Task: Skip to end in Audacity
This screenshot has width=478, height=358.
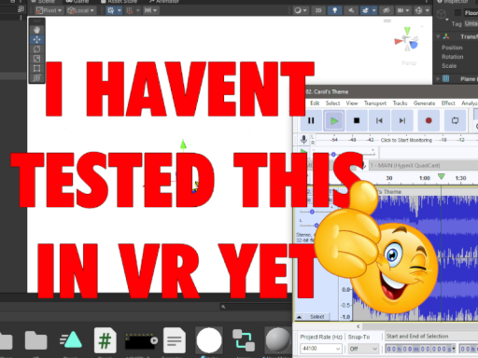Action: tap(402, 120)
